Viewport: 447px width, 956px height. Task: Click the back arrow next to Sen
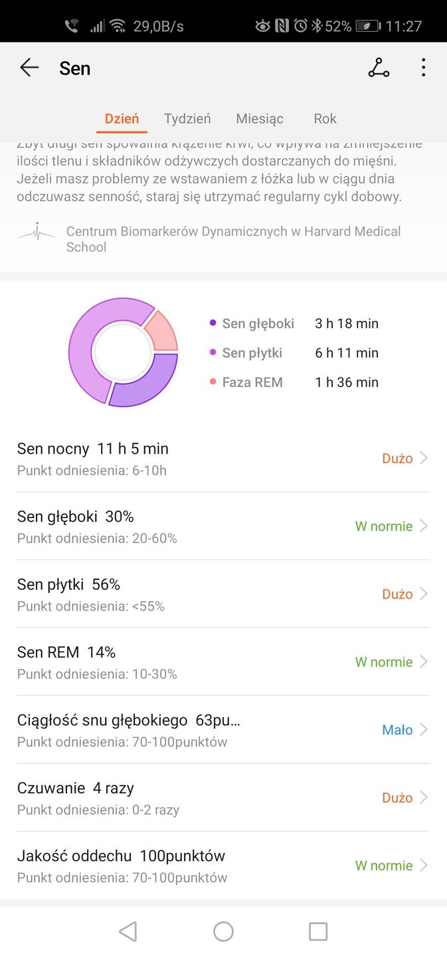[x=29, y=68]
